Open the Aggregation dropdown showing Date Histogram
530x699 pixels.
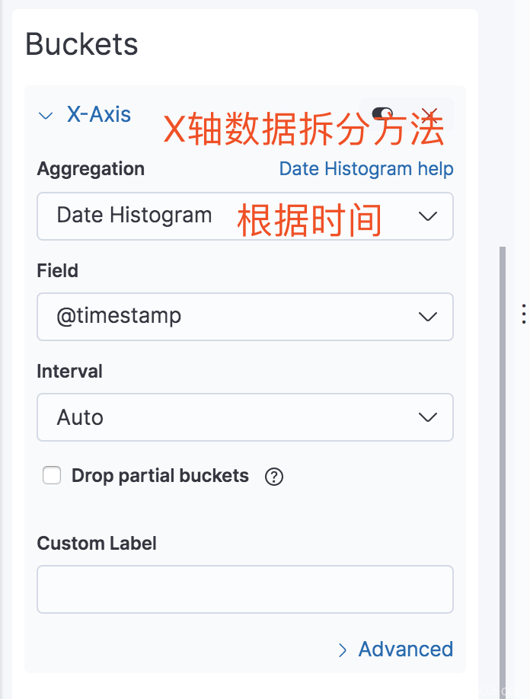click(x=244, y=216)
